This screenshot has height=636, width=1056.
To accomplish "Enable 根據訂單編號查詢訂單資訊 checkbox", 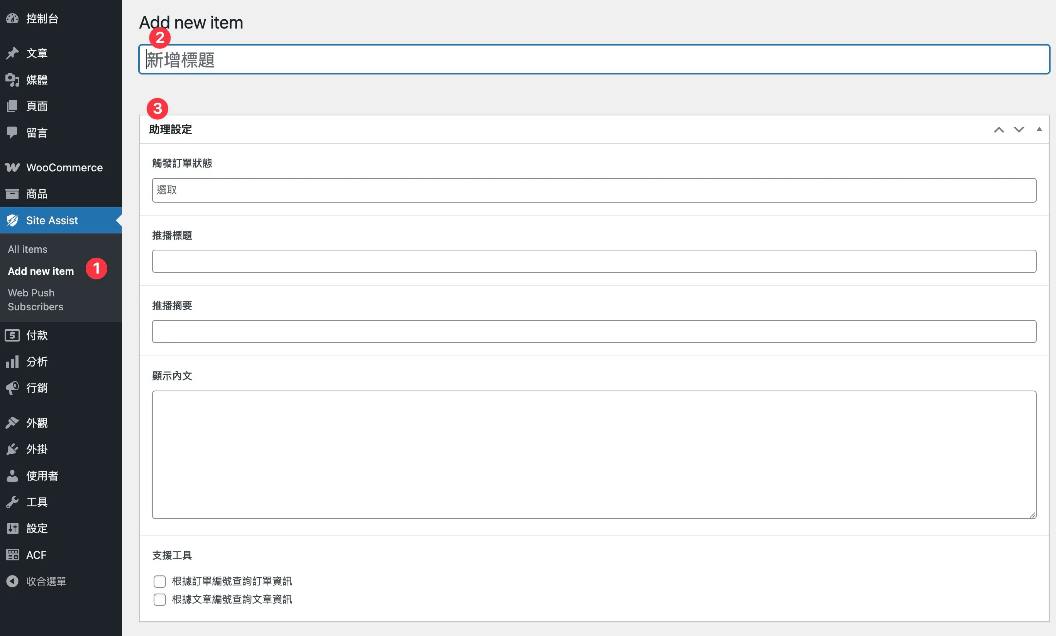I will pos(159,582).
